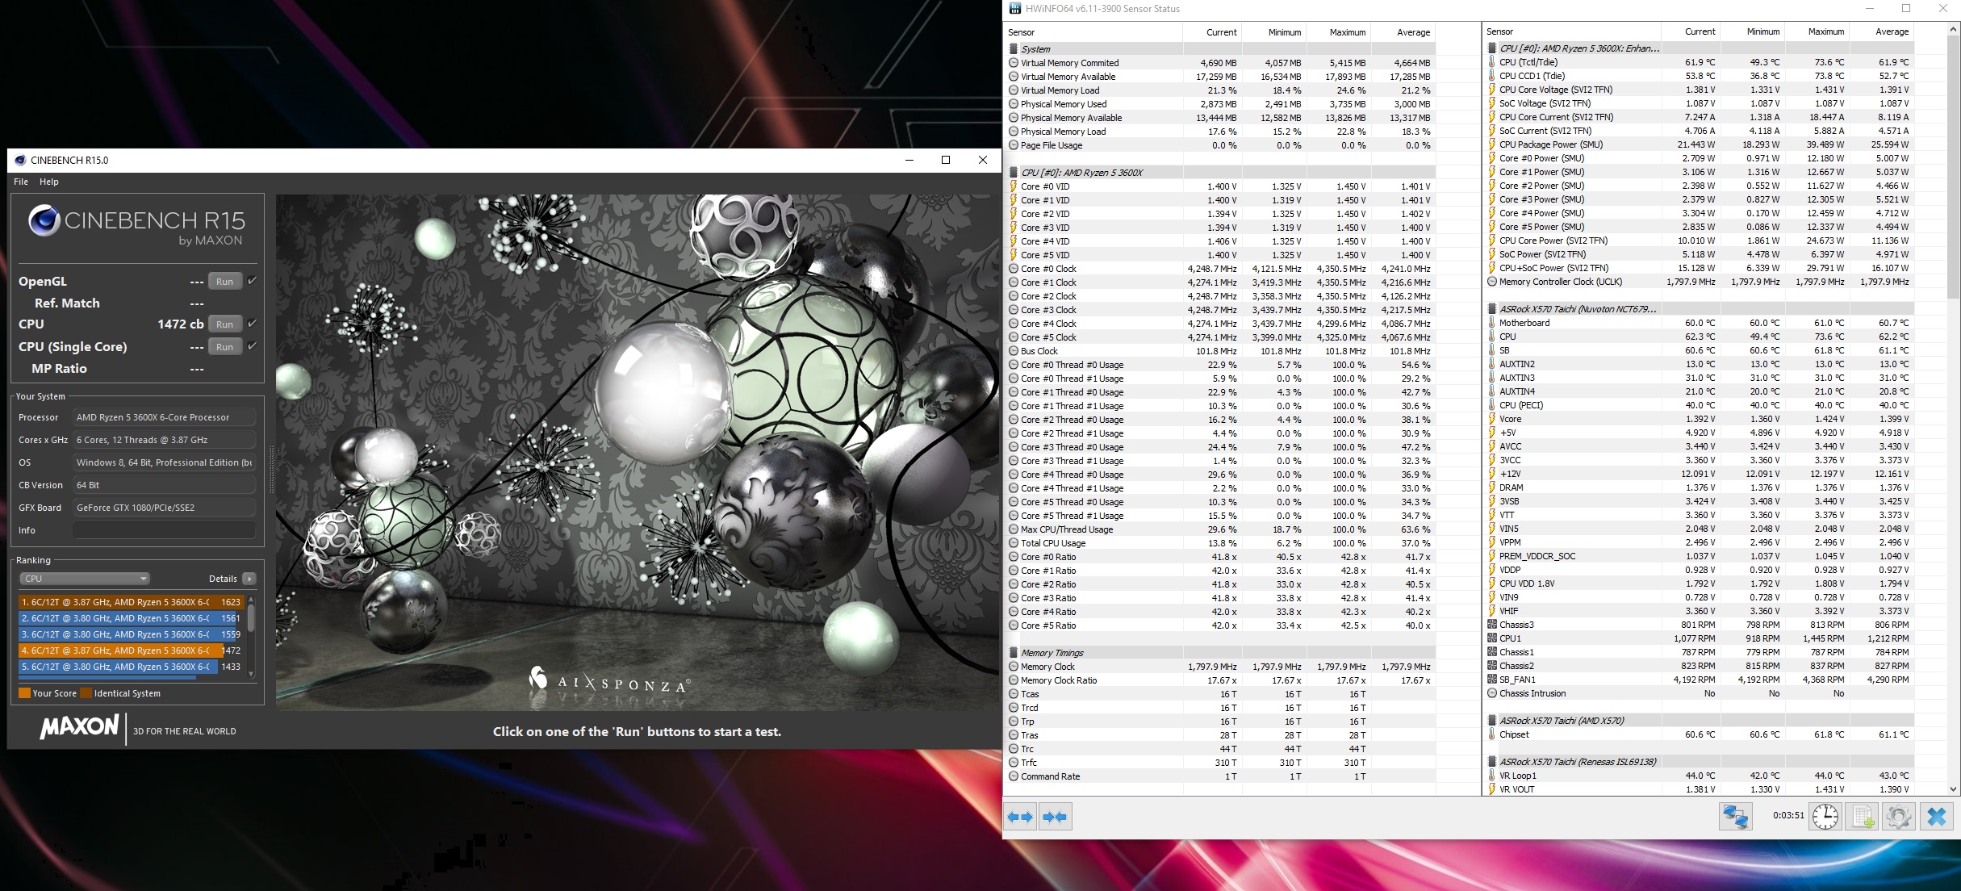Click the clock reset timer icon
This screenshot has width=1961, height=891.
1825,817
